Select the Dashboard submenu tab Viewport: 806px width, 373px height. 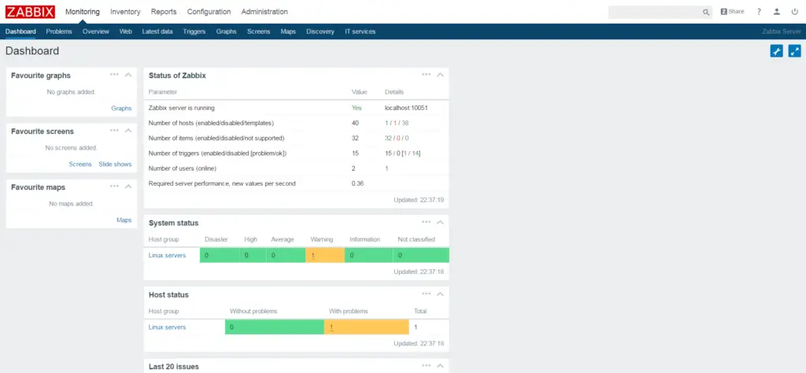pos(20,31)
